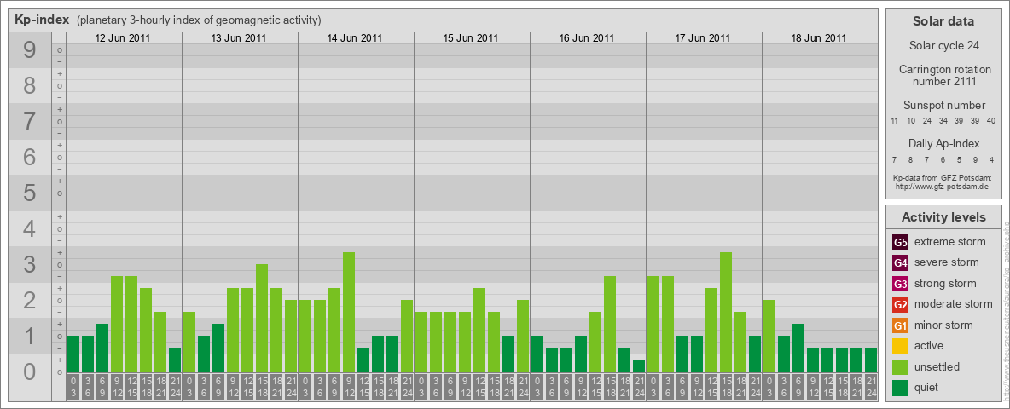Viewport: 1010px width, 409px height.
Task: Click the G1 minor storm icon
Action: click(900, 325)
